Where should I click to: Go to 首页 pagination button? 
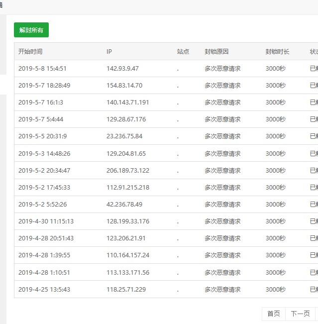pyautogui.click(x=274, y=314)
